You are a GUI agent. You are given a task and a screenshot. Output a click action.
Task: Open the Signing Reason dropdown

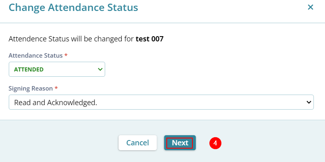click(161, 102)
